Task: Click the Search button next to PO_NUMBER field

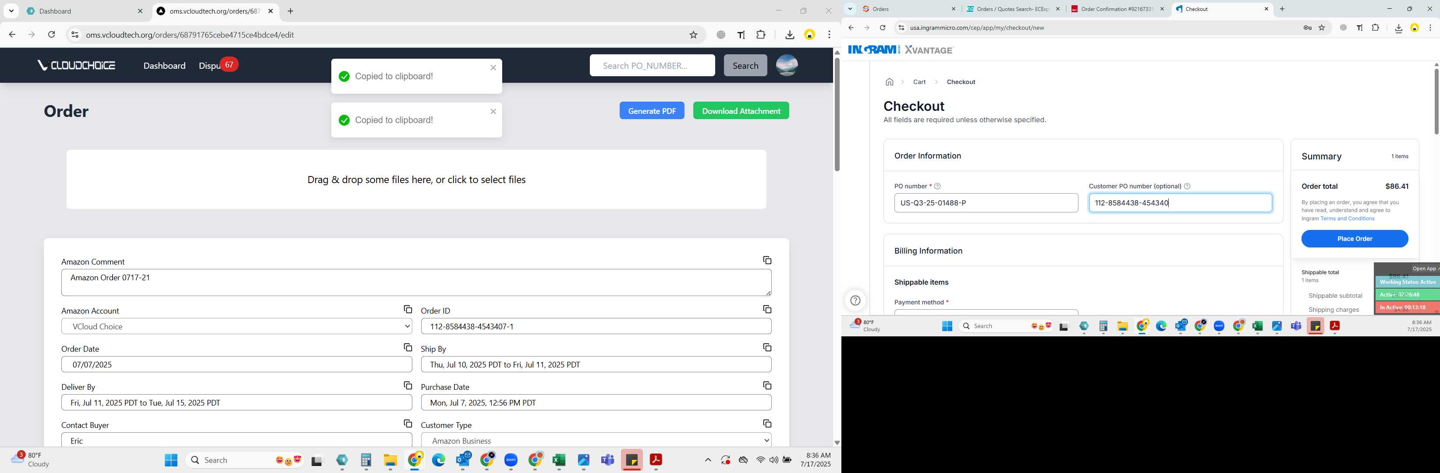Action: pyautogui.click(x=745, y=65)
